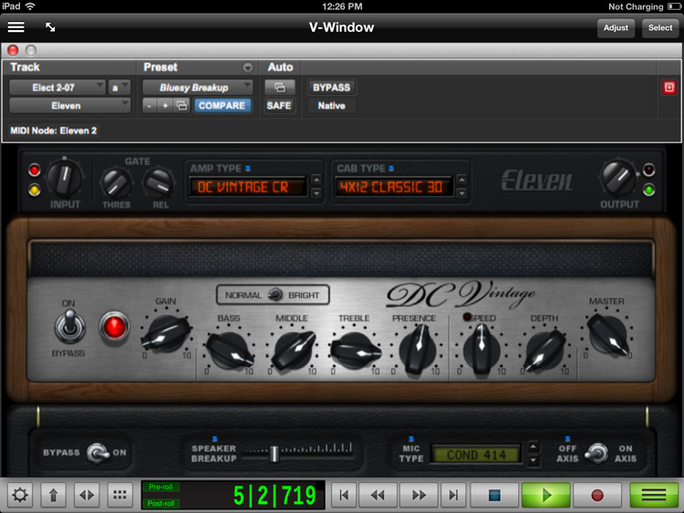The image size is (684, 513).
Task: Select the next preset with the plus button
Action: pyautogui.click(x=165, y=106)
